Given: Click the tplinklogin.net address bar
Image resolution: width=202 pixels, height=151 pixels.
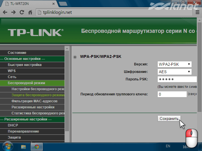Looking at the screenshot, I should tap(114, 12).
